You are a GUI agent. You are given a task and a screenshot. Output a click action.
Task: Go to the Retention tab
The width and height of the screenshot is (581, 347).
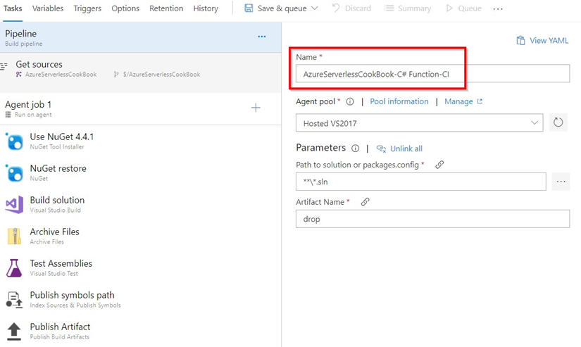coord(166,8)
